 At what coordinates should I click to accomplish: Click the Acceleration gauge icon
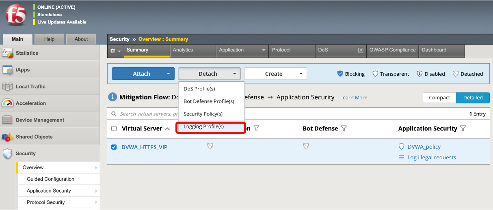8,103
